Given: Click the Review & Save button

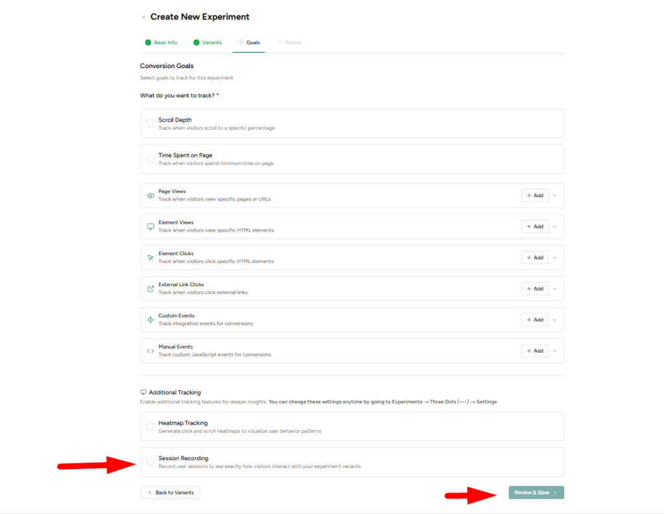Looking at the screenshot, I should pos(536,492).
